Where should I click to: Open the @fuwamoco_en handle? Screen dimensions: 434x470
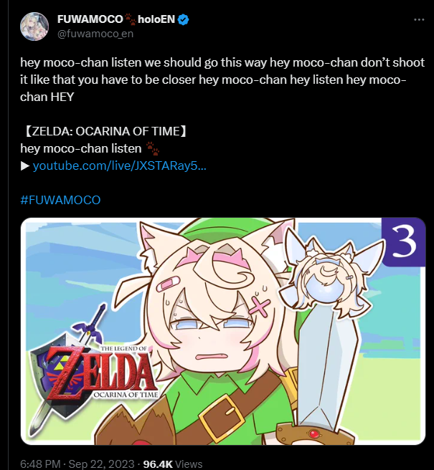coord(95,34)
